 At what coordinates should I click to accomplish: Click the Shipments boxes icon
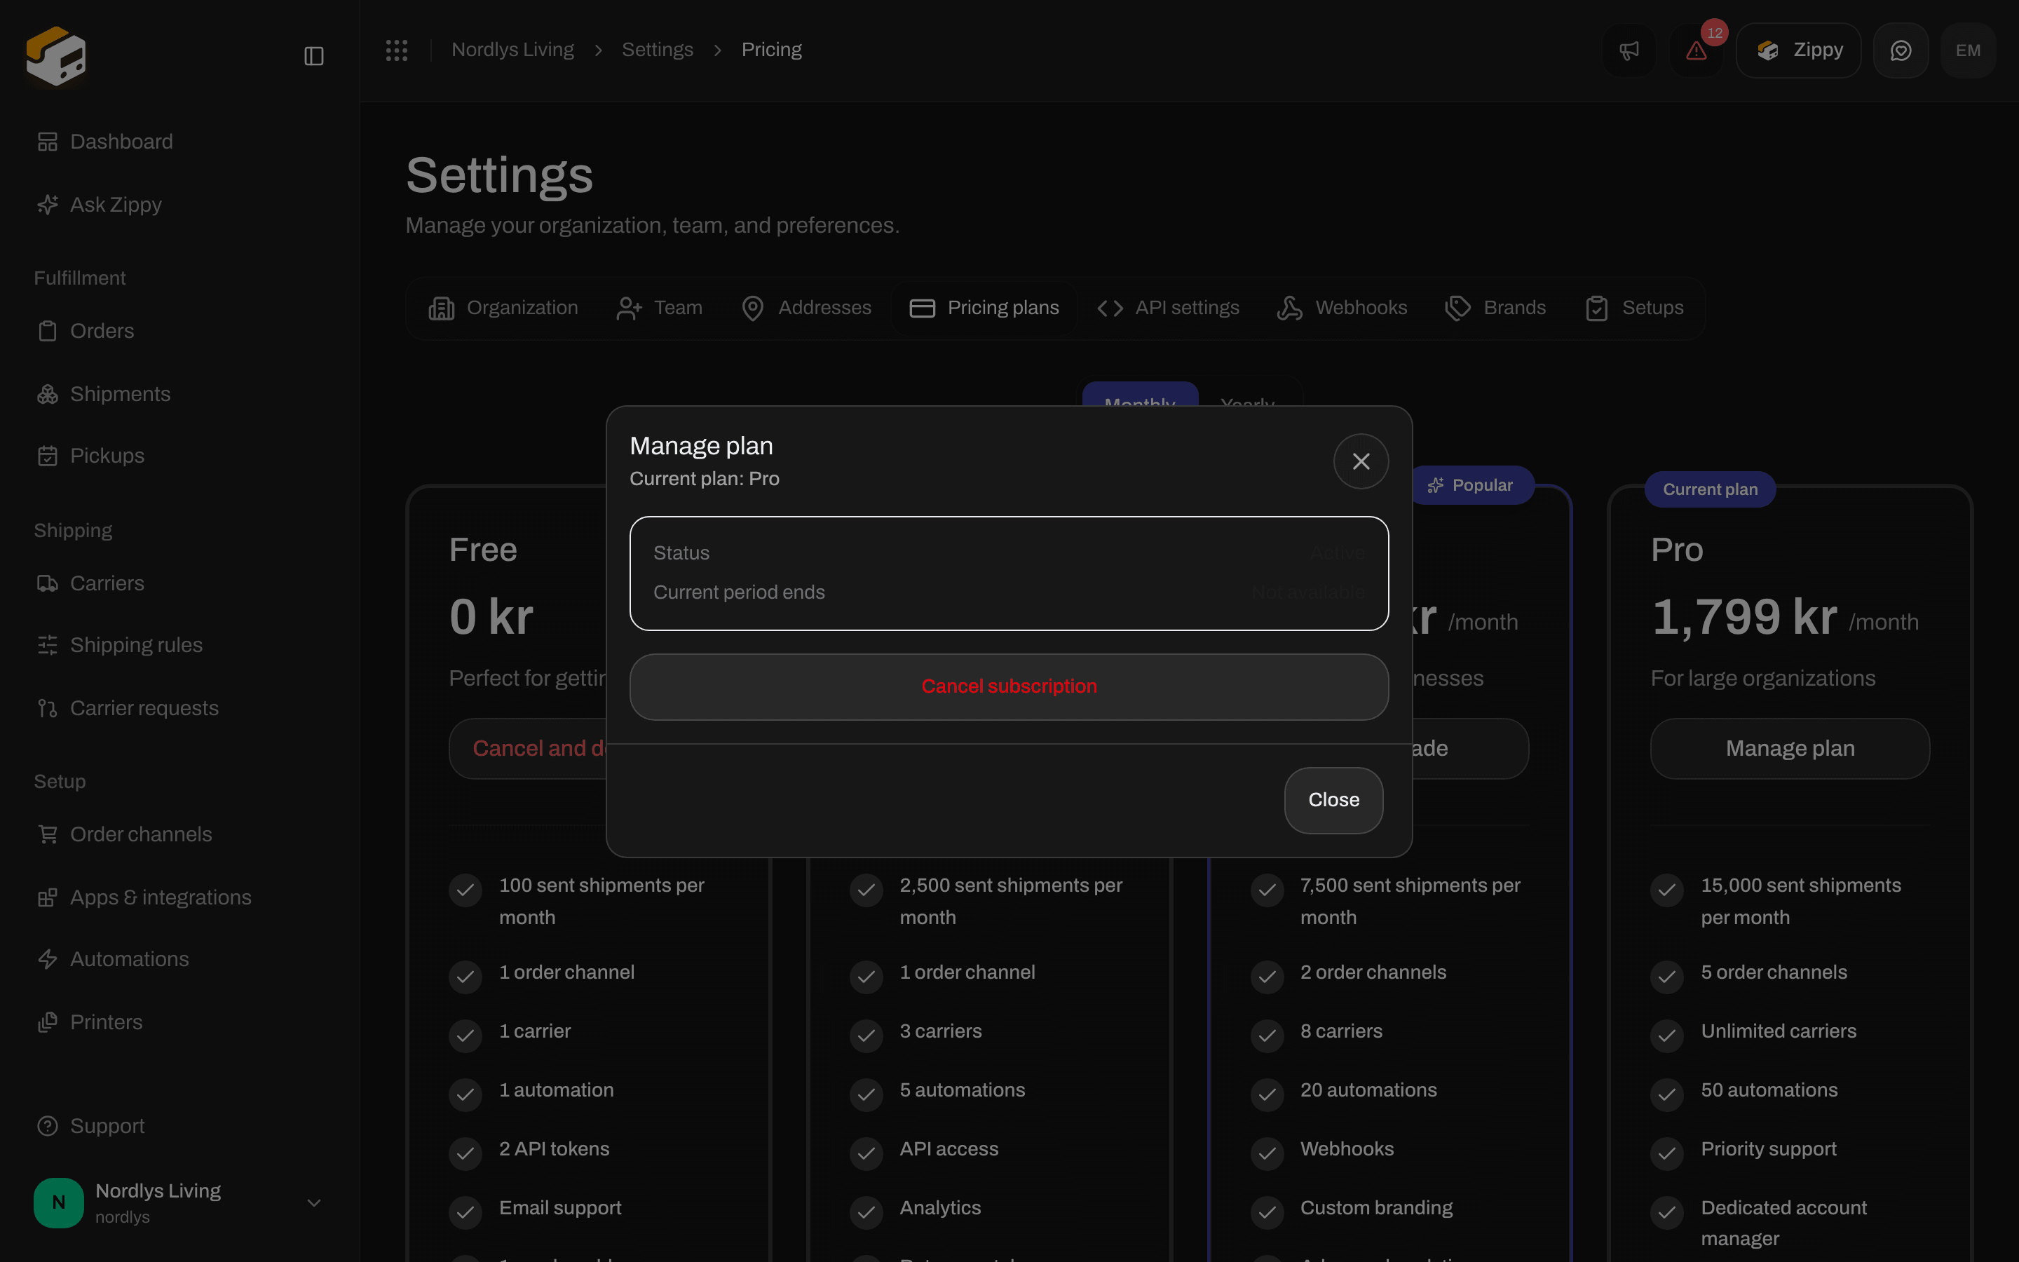coord(48,394)
